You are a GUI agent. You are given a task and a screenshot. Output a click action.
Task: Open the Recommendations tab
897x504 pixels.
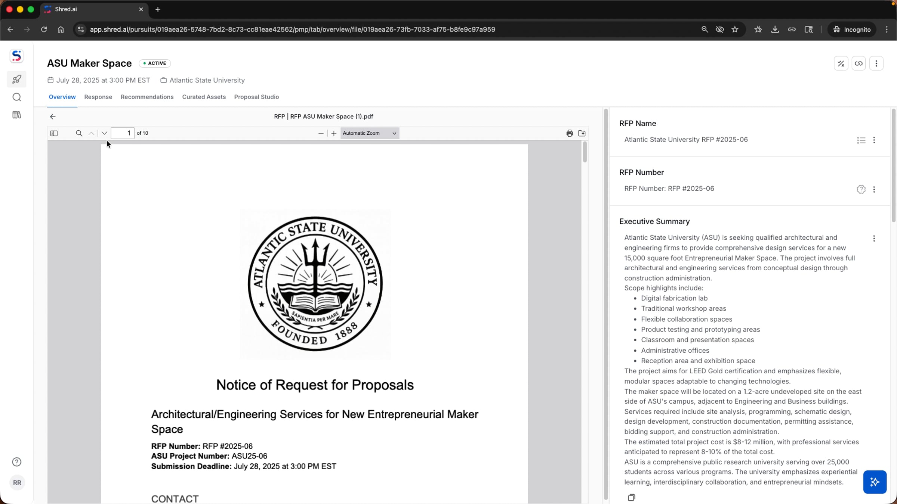coord(147,97)
